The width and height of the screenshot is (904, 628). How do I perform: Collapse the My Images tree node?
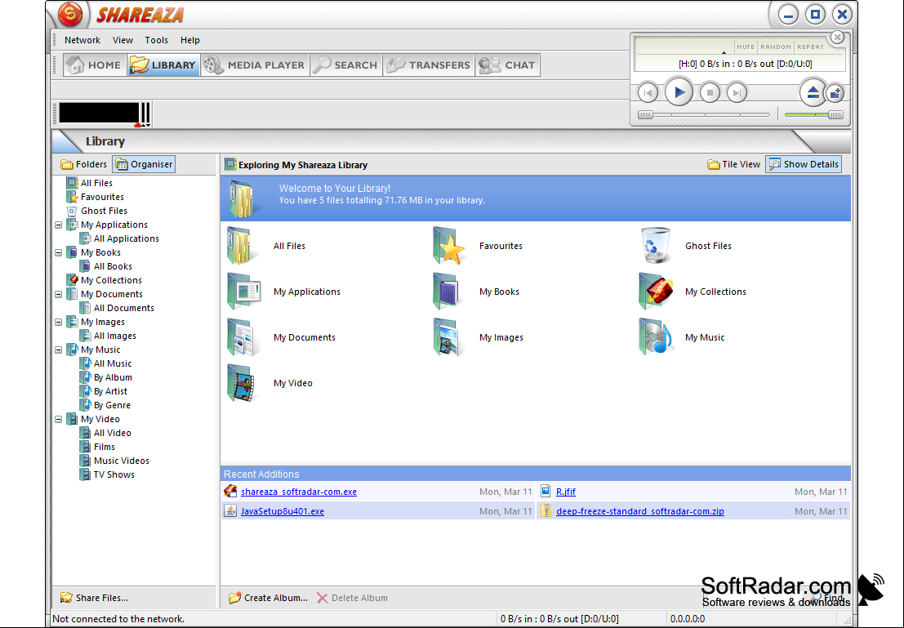click(x=58, y=322)
